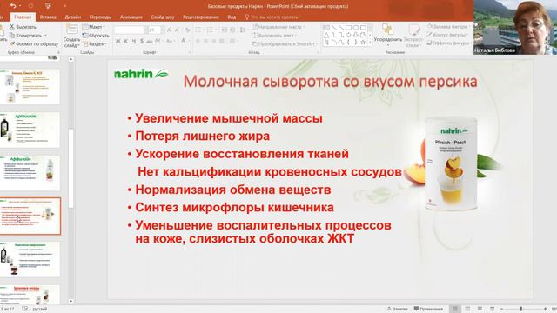Open font color A dropdown
This screenshot has height=313, width=557.
[184, 41]
